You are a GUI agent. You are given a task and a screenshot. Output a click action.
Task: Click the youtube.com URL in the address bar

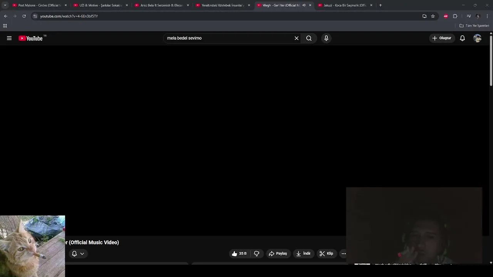click(69, 16)
